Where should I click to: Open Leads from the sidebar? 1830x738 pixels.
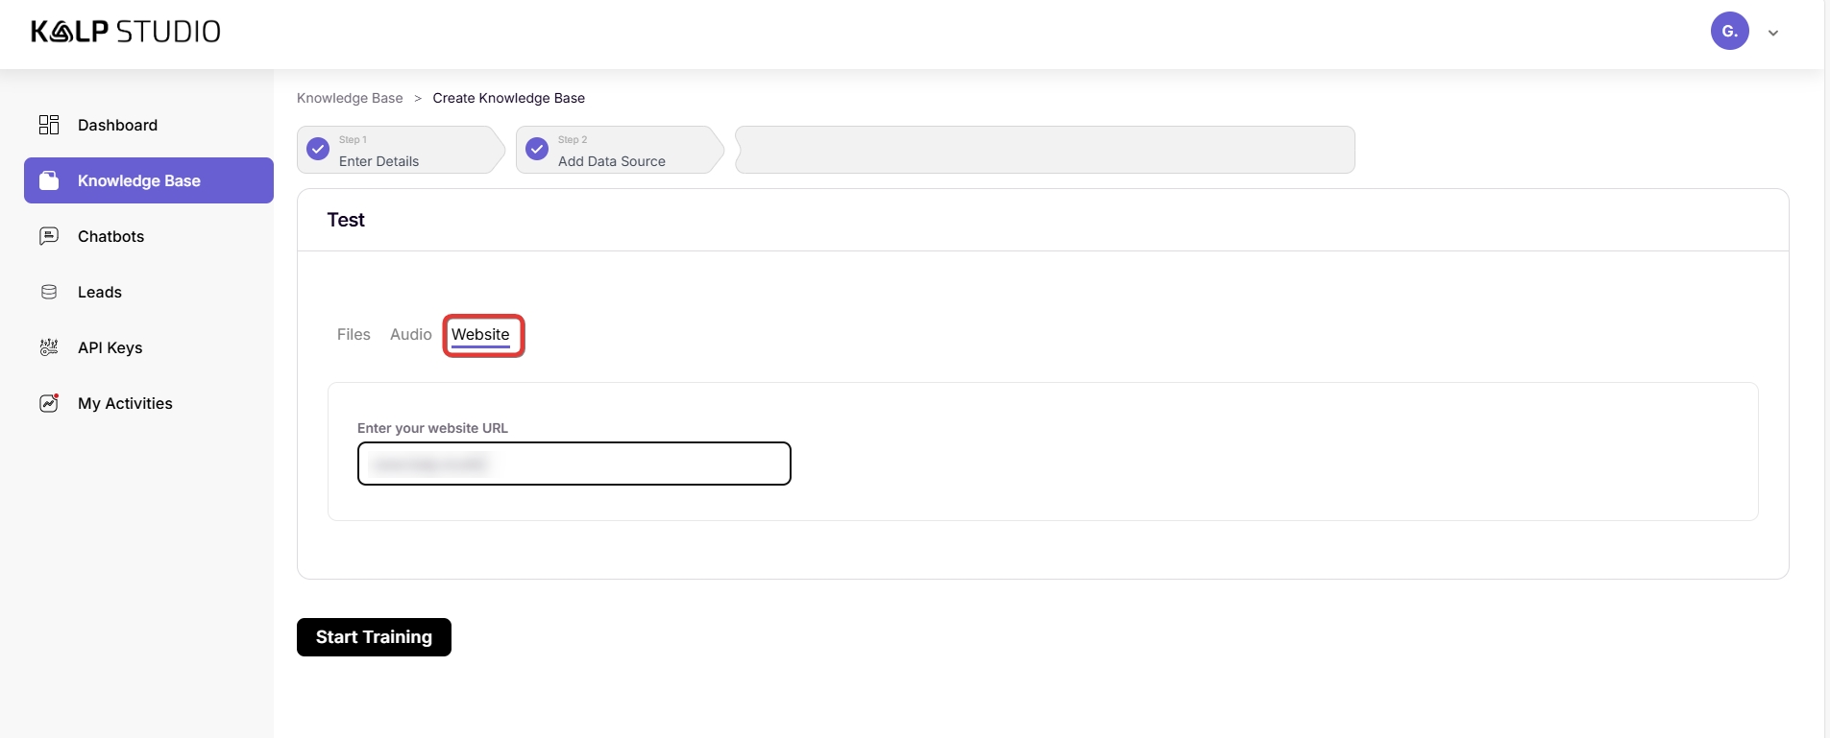click(x=100, y=292)
